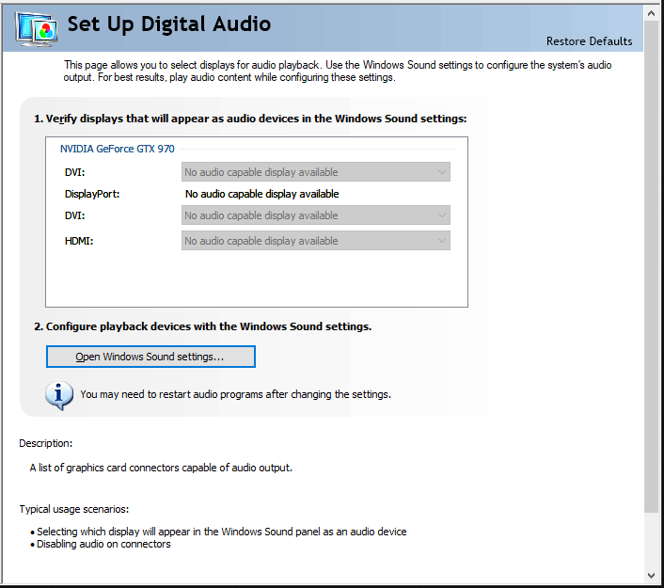
Task: Expand the HDMI audio display dropdown
Action: point(316,241)
